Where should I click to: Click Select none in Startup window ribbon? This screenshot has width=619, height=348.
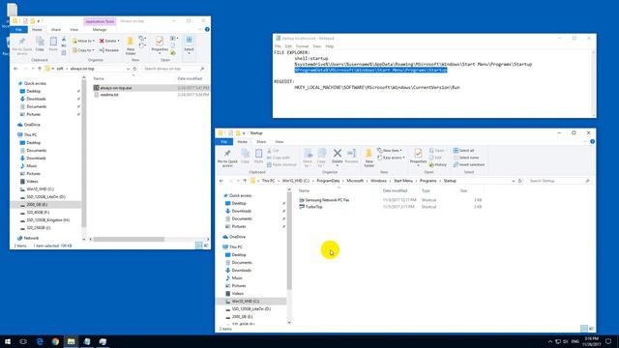pyautogui.click(x=466, y=158)
